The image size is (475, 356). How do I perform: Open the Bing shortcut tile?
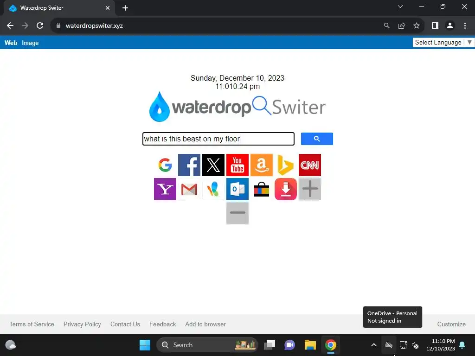click(x=286, y=165)
